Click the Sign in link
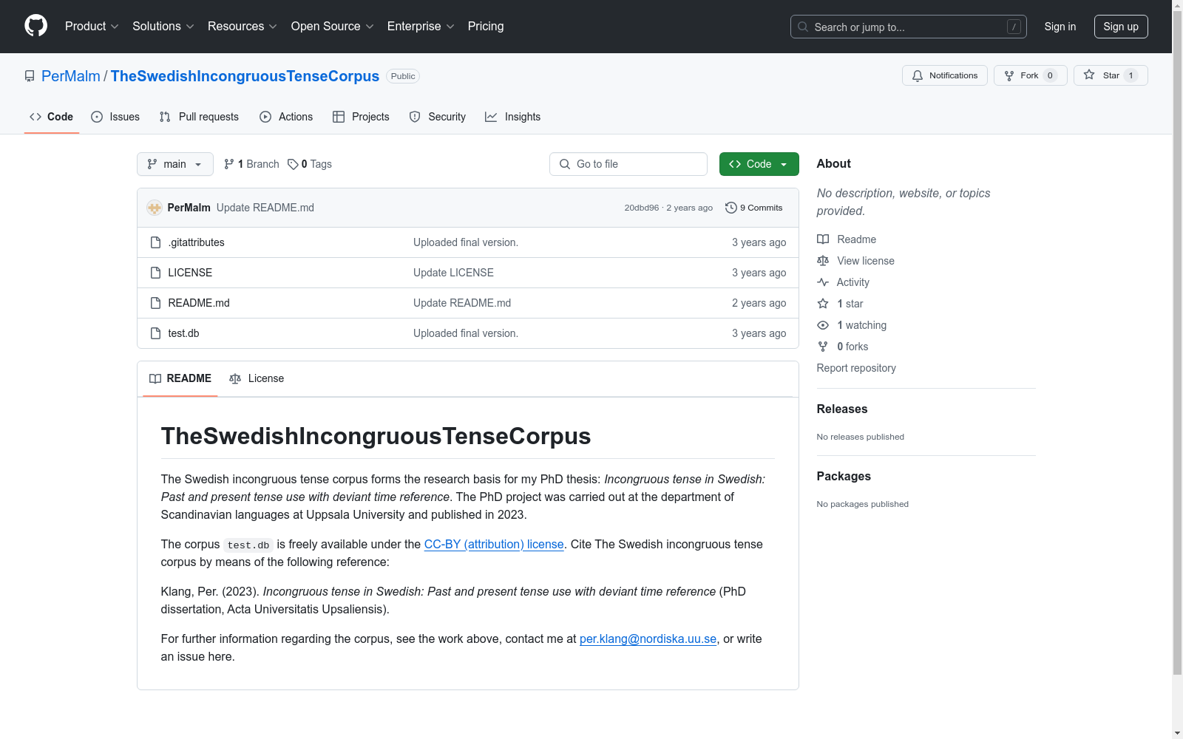Viewport: 1183px width, 739px height. pyautogui.click(x=1060, y=27)
